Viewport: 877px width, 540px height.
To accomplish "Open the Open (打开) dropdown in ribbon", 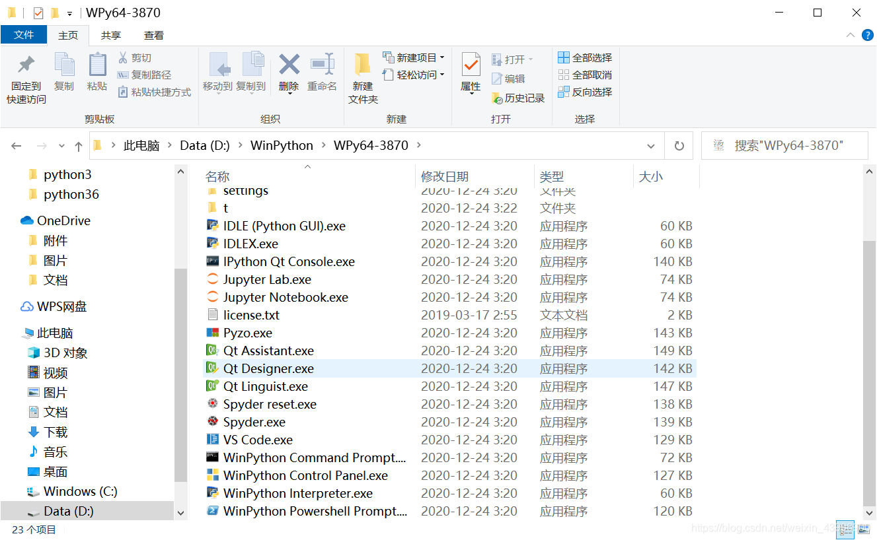I will (x=512, y=60).
